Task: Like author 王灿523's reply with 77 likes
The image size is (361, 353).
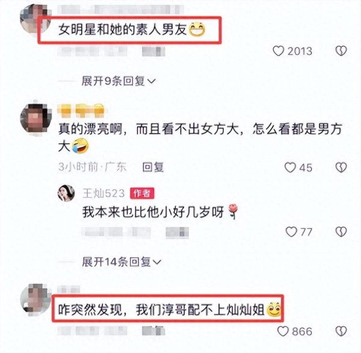Action: coord(291,232)
